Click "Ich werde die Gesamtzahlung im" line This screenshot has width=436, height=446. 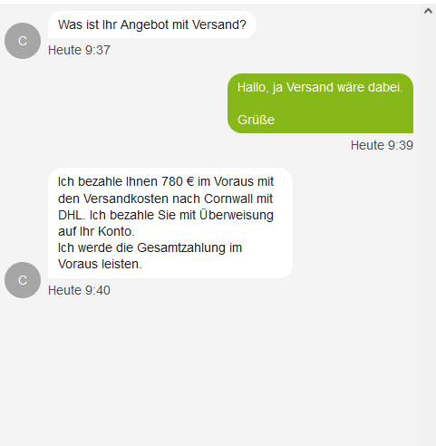pos(150,247)
